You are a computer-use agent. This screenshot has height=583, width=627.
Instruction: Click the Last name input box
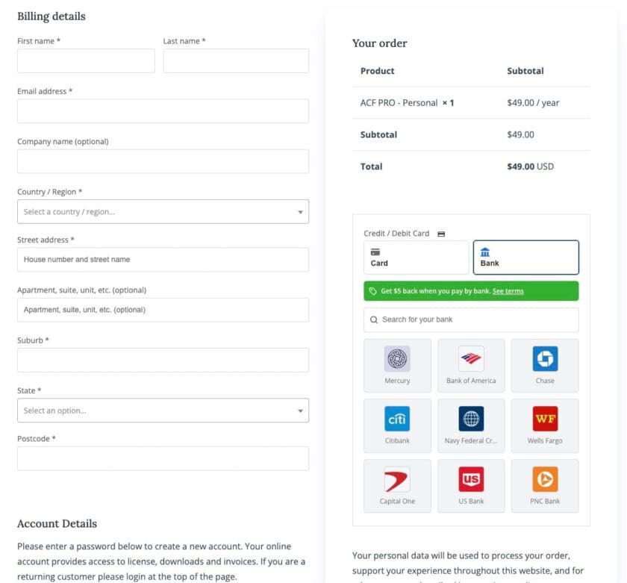click(x=236, y=61)
